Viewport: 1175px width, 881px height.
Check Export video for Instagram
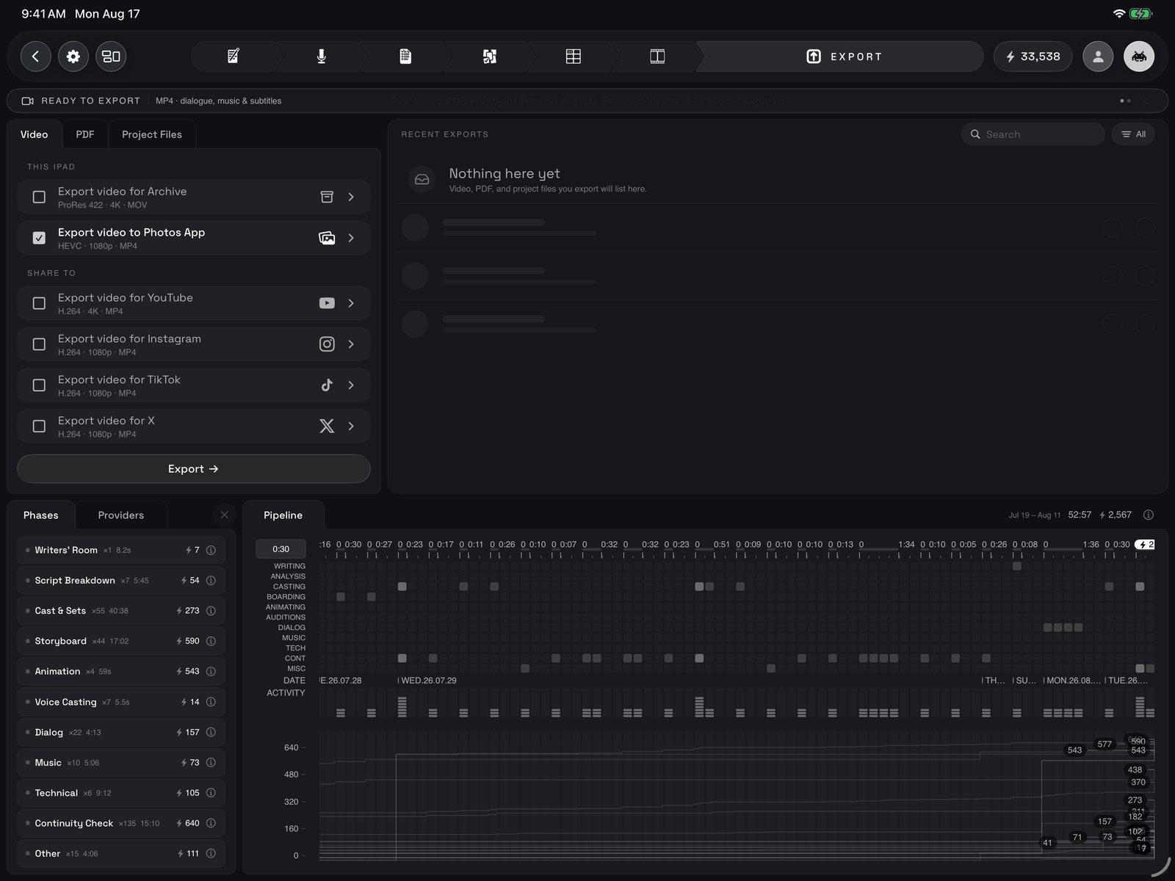(40, 344)
